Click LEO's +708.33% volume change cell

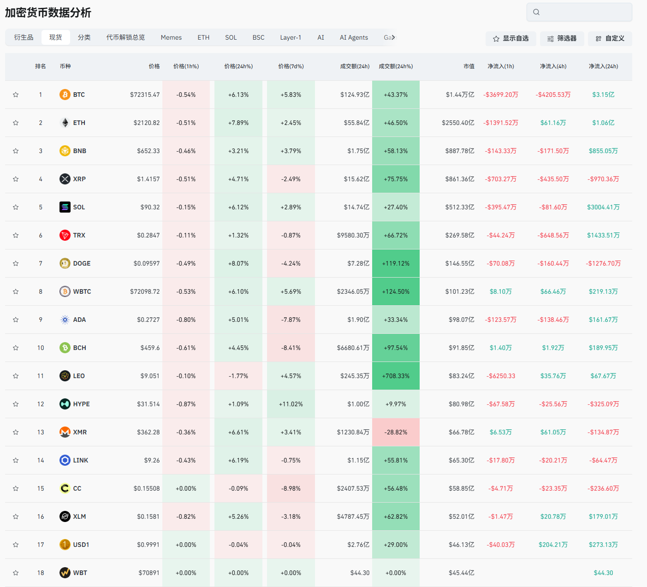pos(396,376)
